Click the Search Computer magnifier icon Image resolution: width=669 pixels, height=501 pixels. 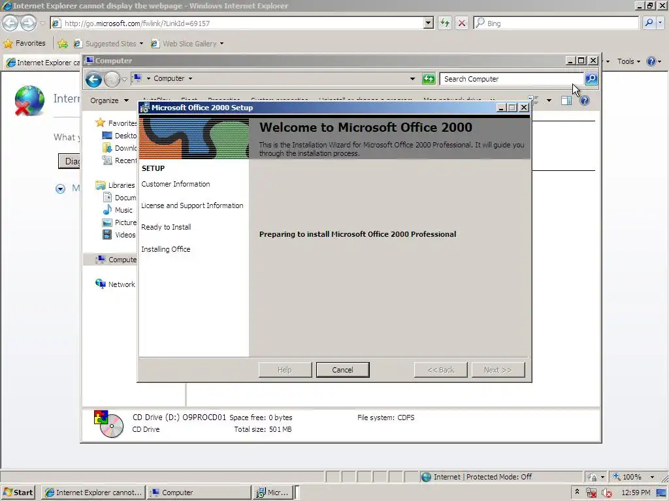591,79
